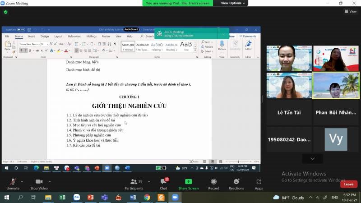Open the Participants panel
This screenshot has height=203, width=361.
click(x=134, y=183)
